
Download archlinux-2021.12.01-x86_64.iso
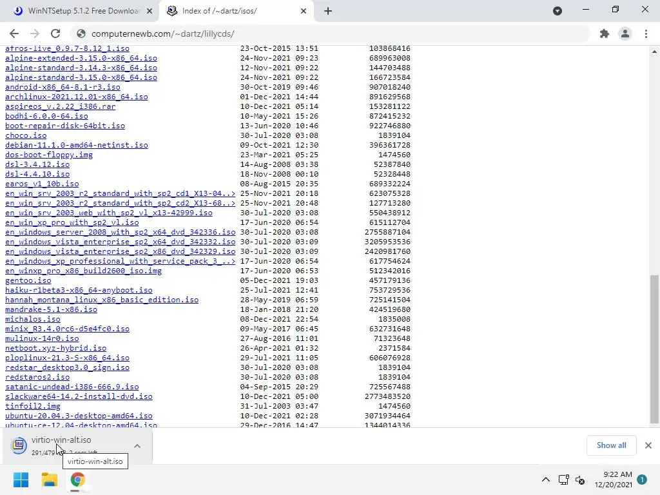point(77,97)
